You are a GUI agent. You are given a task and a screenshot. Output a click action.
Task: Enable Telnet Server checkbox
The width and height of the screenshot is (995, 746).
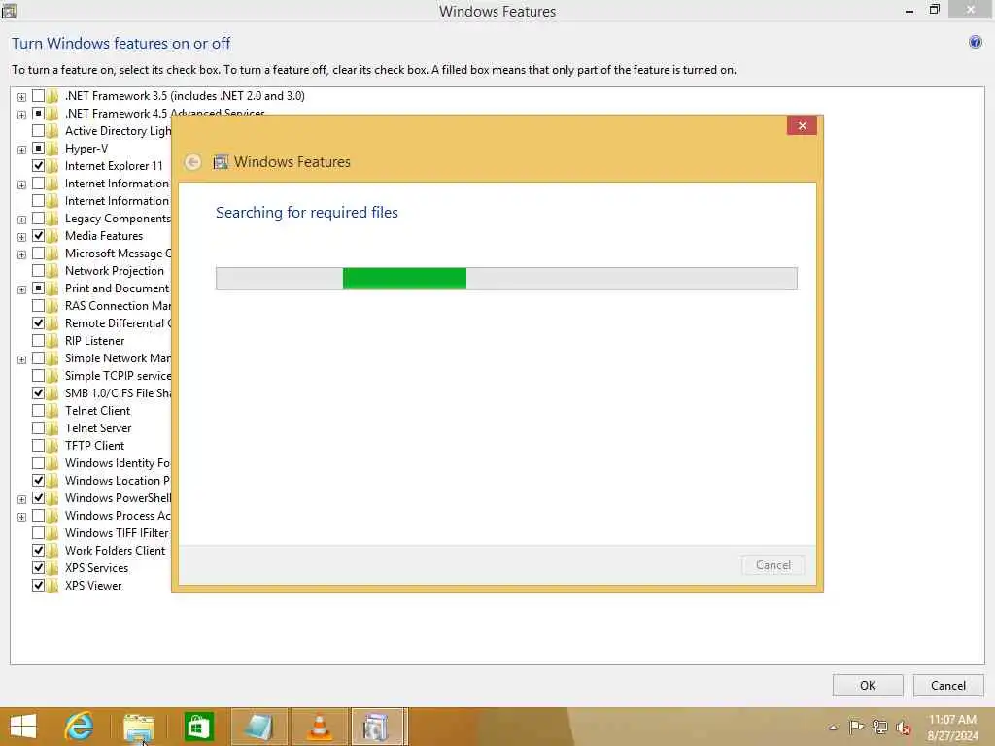(38, 428)
